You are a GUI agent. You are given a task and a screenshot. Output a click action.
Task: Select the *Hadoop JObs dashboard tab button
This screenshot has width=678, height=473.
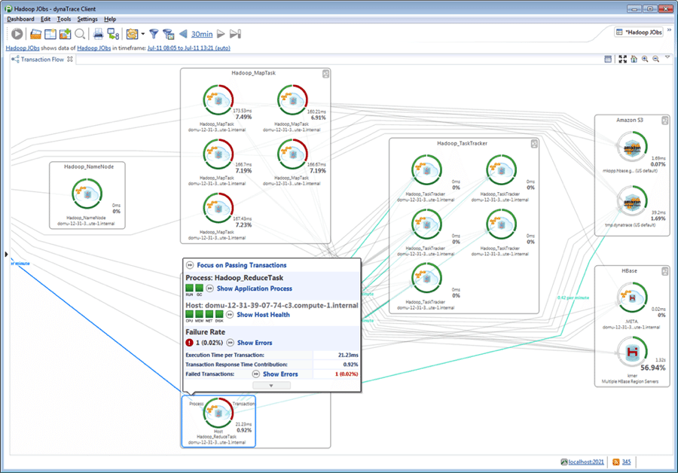(x=639, y=32)
